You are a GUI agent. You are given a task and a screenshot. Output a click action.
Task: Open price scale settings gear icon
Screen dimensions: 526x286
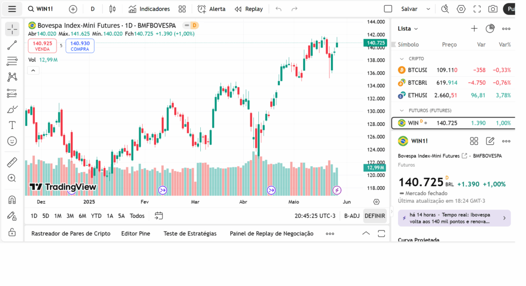(x=377, y=202)
